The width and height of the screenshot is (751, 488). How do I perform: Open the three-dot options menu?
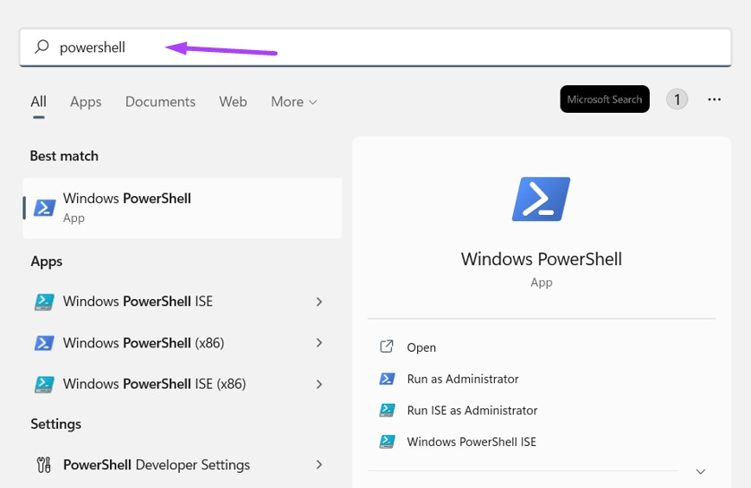(714, 99)
